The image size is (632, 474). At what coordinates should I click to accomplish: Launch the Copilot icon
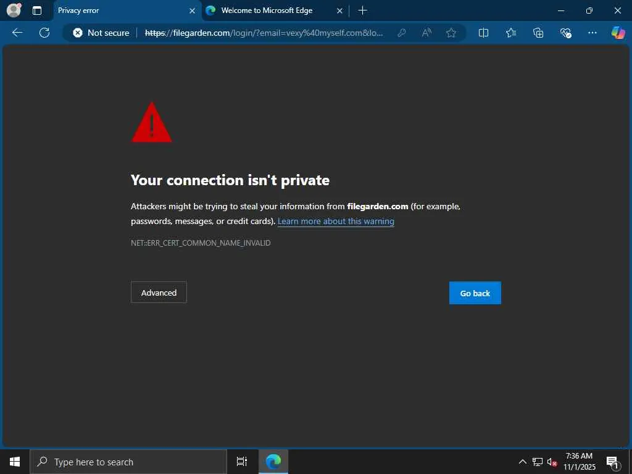618,33
